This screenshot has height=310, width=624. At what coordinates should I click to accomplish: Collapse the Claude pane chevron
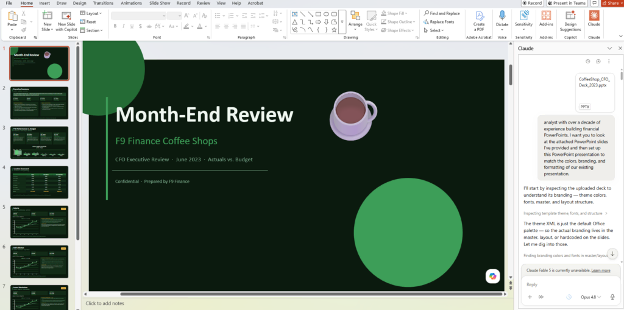click(609, 48)
